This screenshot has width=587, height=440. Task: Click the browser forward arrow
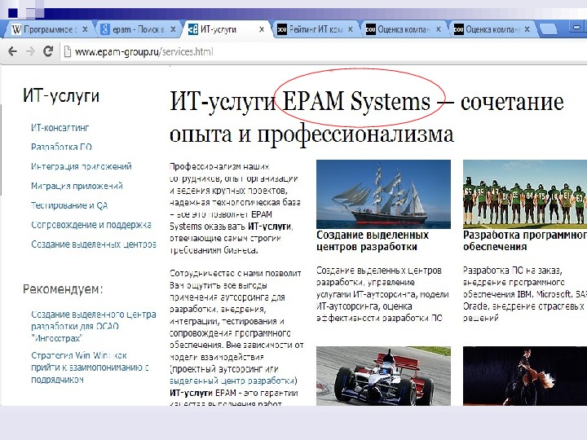point(30,51)
